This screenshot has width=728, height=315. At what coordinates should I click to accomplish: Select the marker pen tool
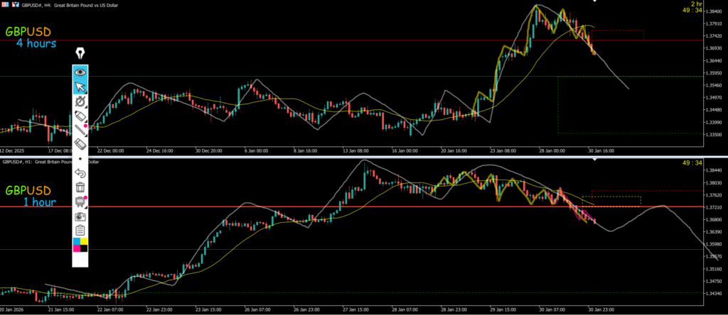click(x=80, y=116)
